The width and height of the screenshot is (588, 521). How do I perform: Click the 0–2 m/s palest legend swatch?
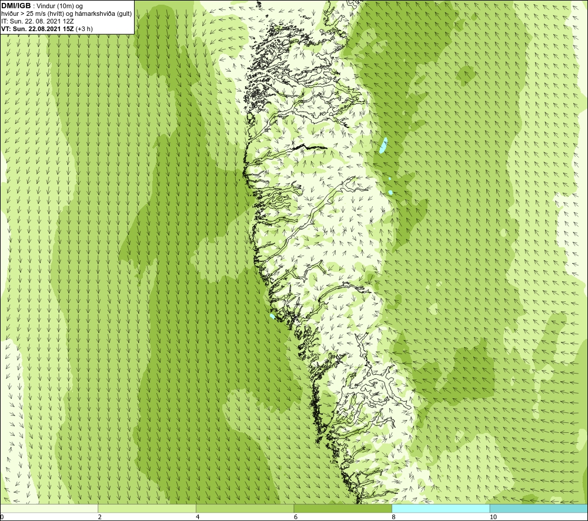pos(49,508)
